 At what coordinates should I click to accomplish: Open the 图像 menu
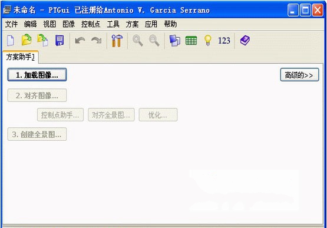[x=68, y=24]
